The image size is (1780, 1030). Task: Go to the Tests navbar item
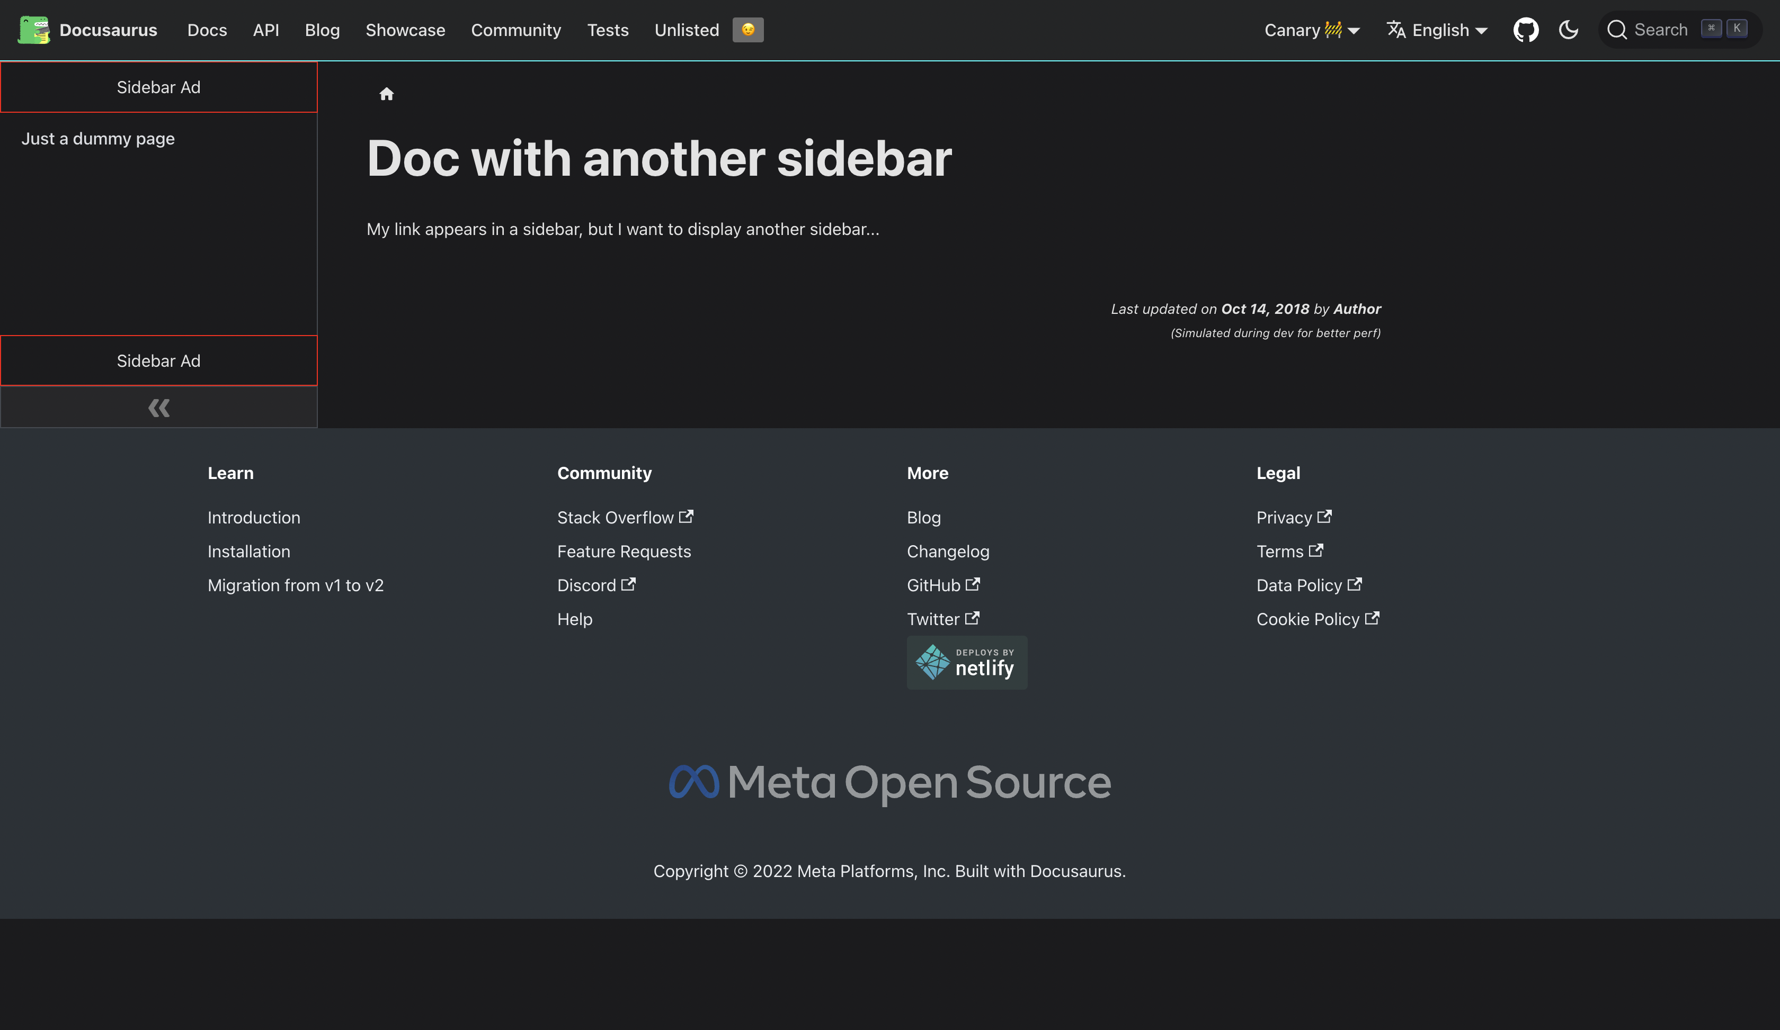(x=608, y=30)
